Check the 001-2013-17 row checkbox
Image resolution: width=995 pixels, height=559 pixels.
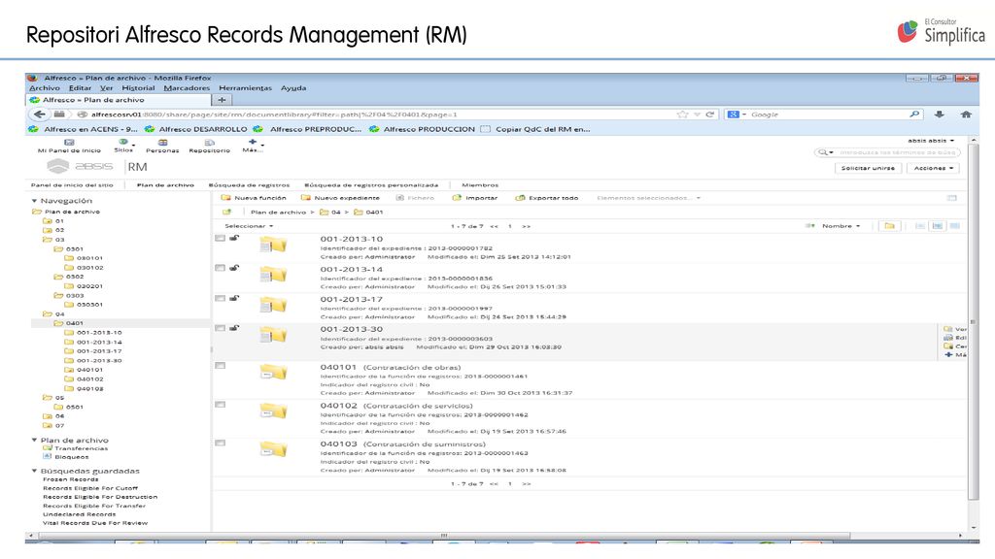point(221,299)
